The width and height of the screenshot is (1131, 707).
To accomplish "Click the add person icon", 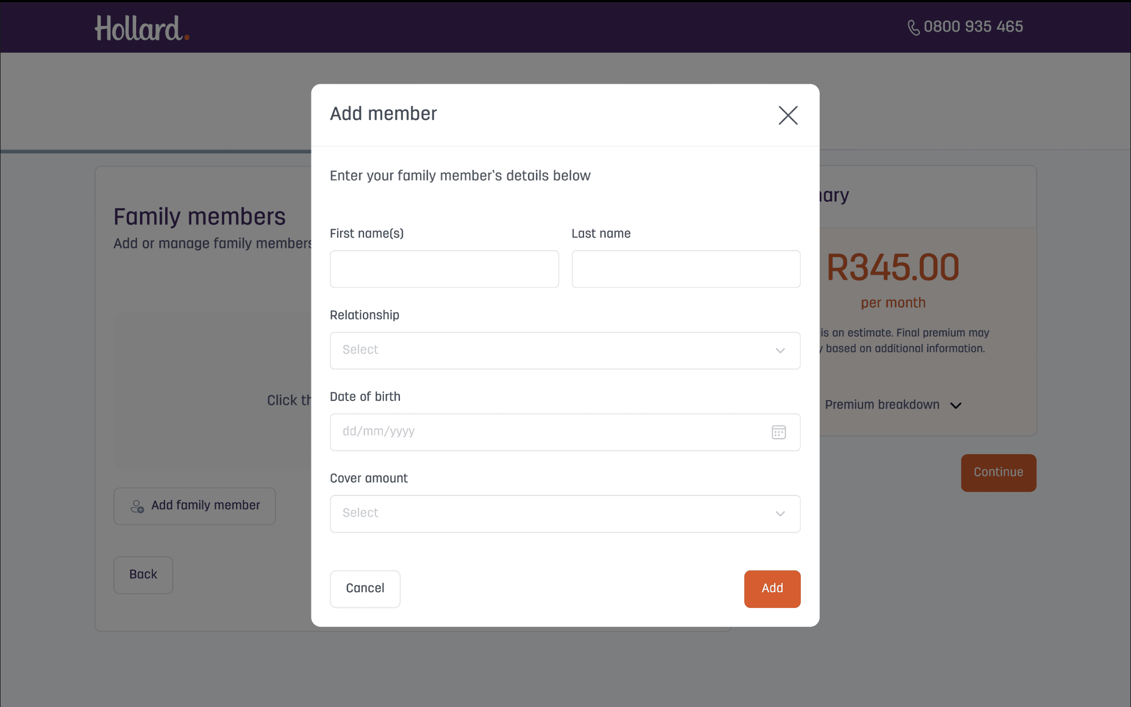I will click(x=137, y=506).
